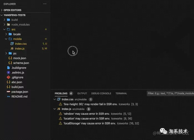The height and width of the screenshot is (140, 194).
Task: Collapse the mobile folder chevron
Action: point(6,39)
